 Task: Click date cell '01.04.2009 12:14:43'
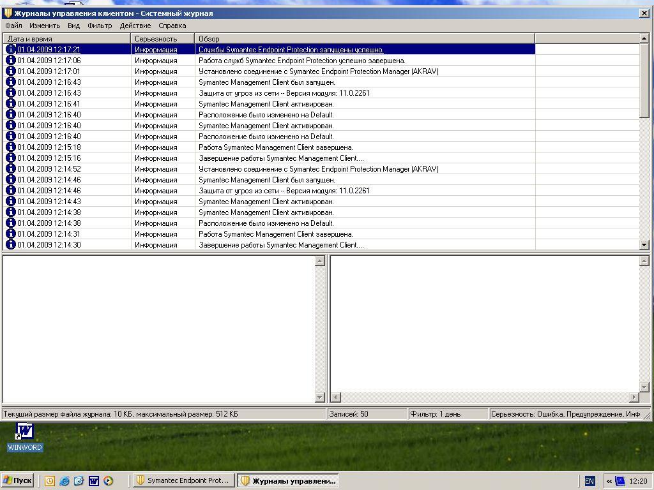coord(49,201)
